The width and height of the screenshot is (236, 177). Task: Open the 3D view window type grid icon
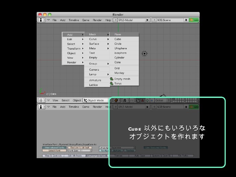(42, 100)
